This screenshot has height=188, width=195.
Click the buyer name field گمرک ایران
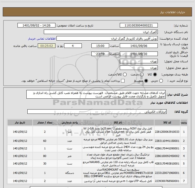pyautogui.click(x=101, y=32)
